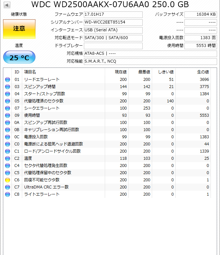Select the firmware field showing 17.01H17
This screenshot has height=255, width=220.
pos(113,14)
